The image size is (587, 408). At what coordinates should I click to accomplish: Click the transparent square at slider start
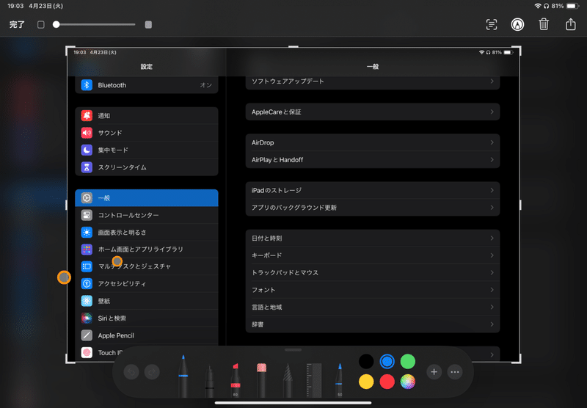pyautogui.click(x=41, y=25)
